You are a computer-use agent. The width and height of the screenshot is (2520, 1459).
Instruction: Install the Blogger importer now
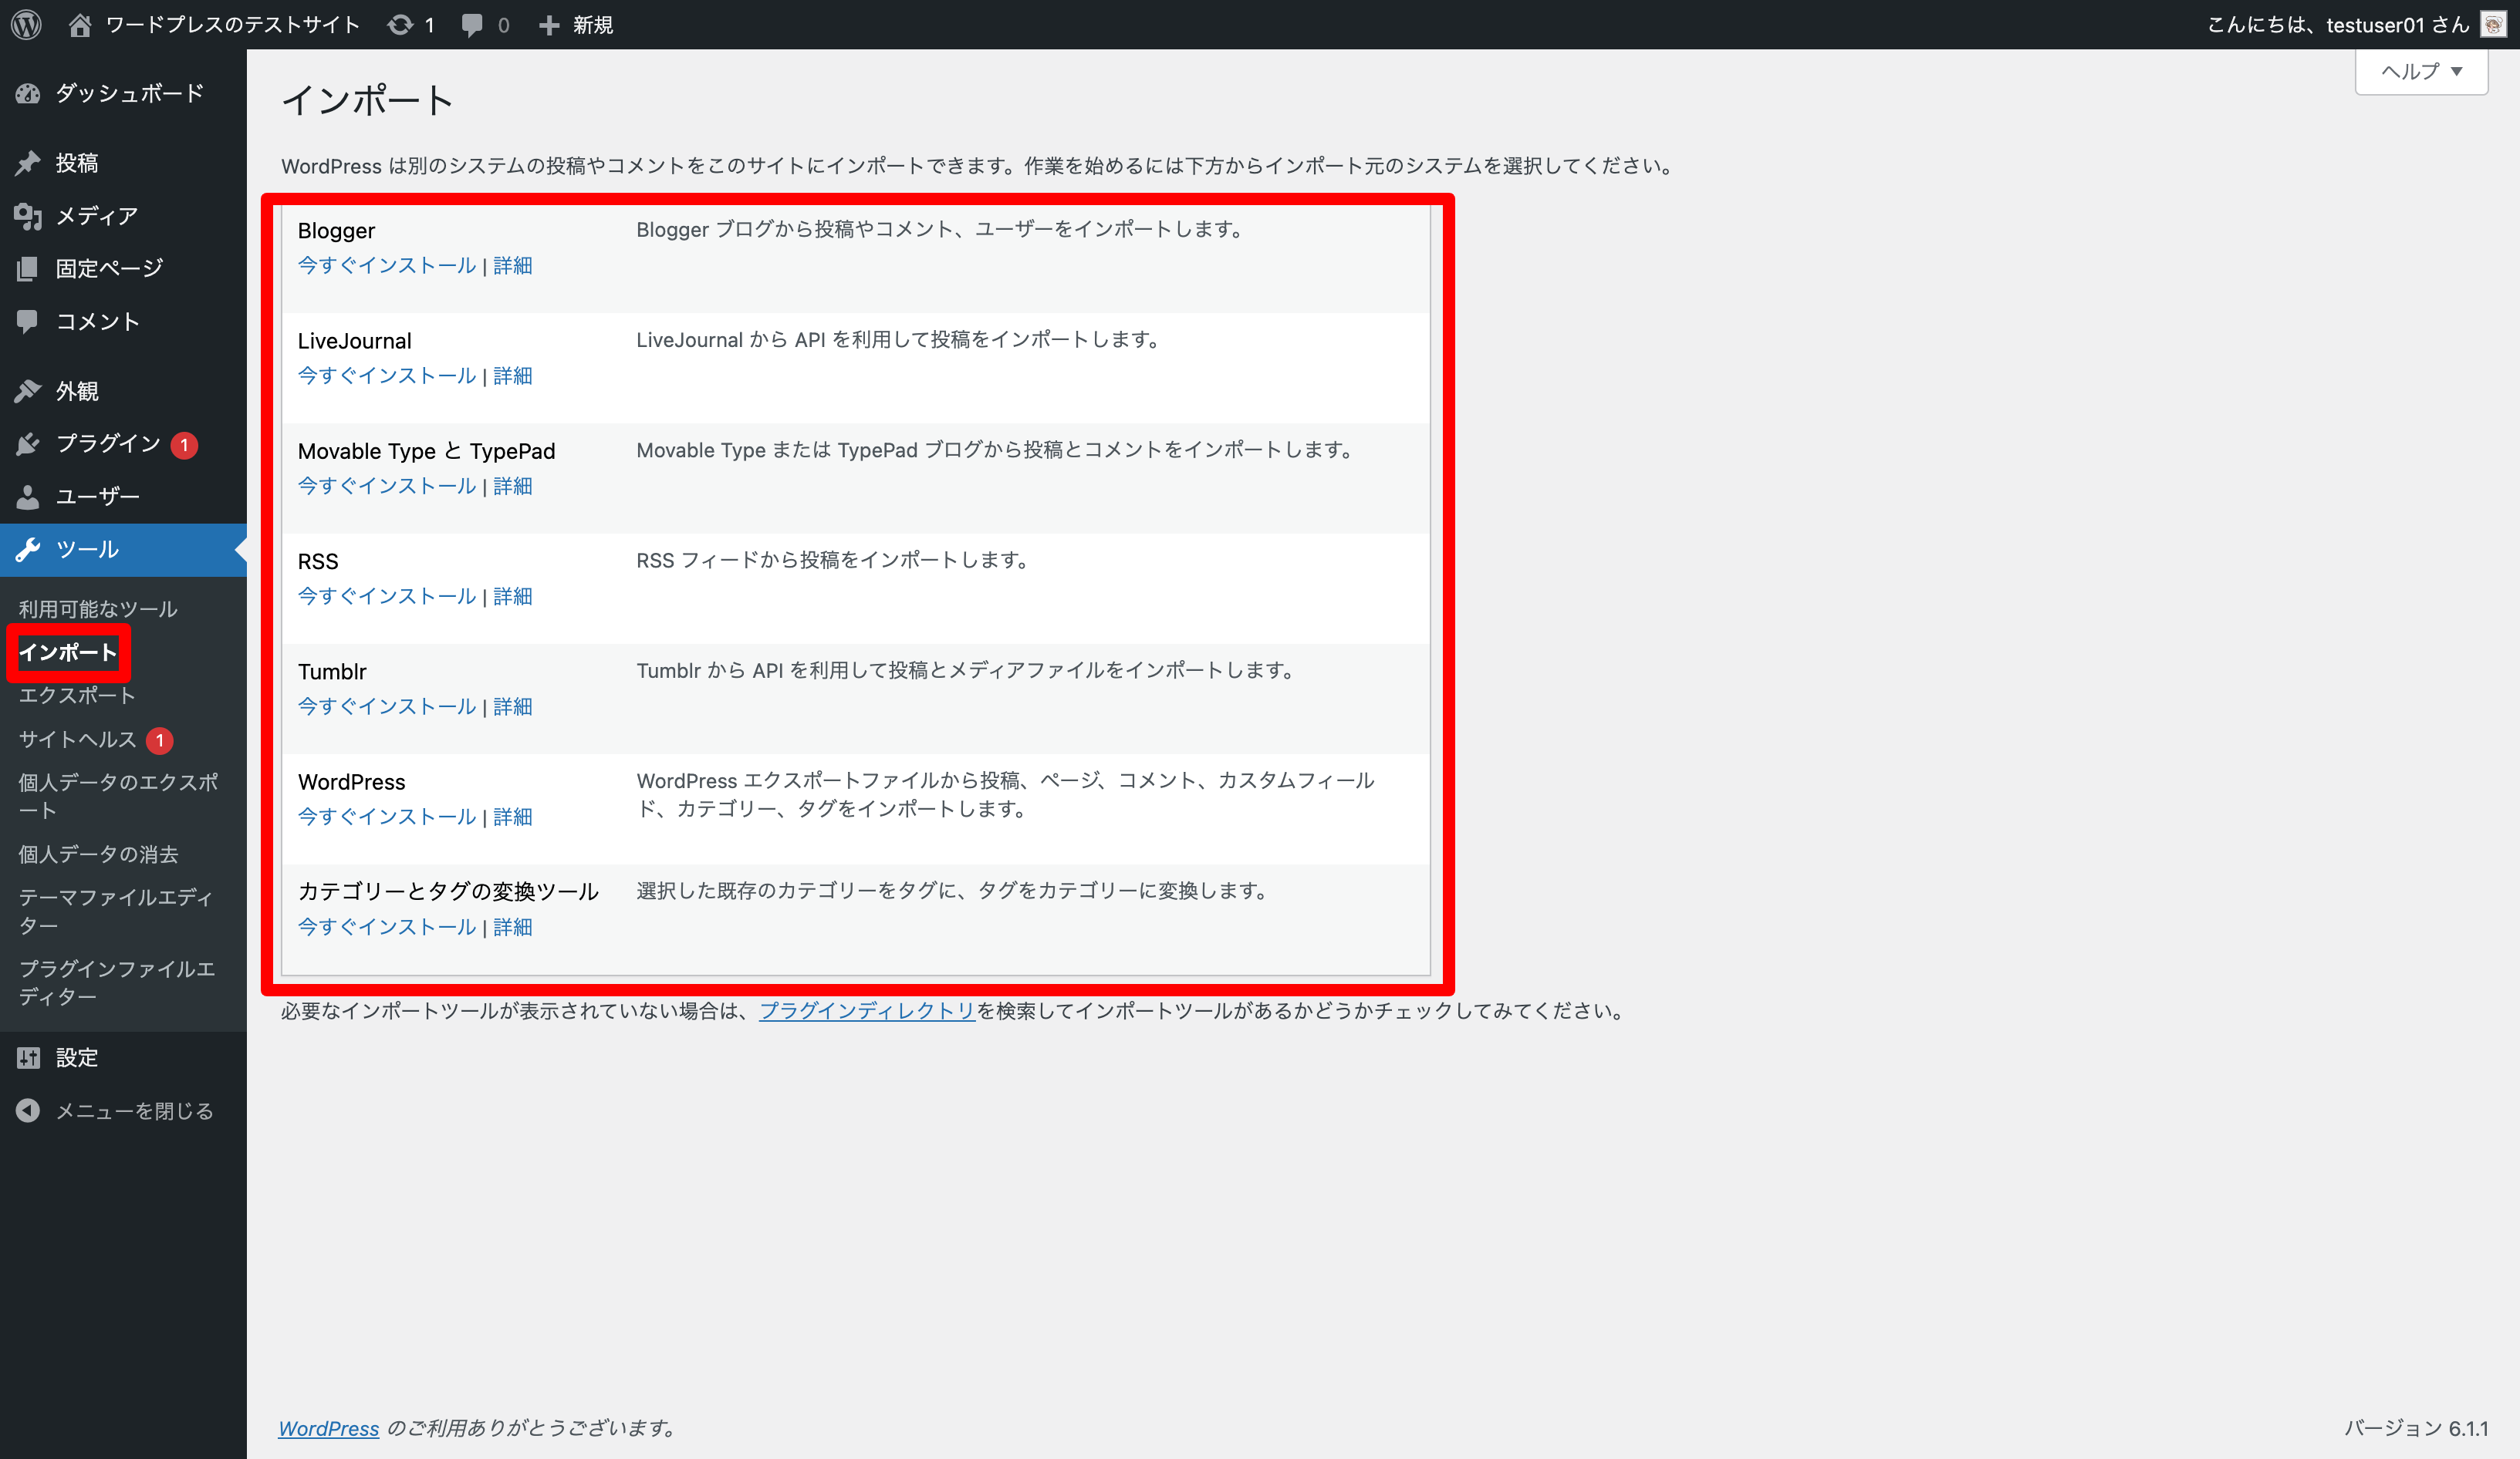point(387,266)
